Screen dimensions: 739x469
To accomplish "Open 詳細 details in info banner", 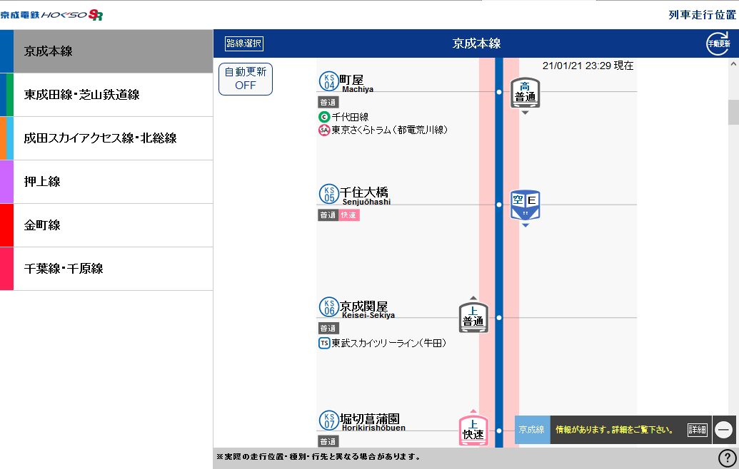I will pyautogui.click(x=697, y=430).
